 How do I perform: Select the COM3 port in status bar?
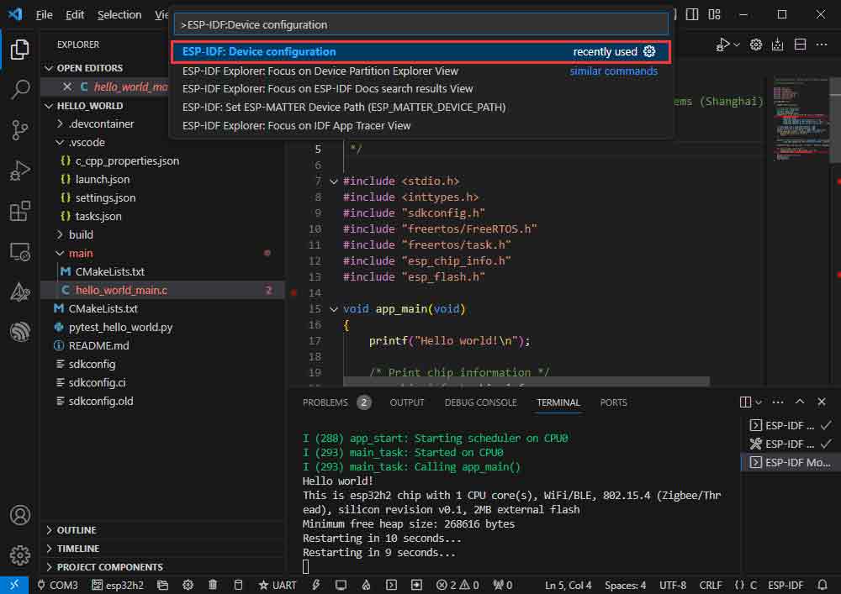tap(57, 586)
